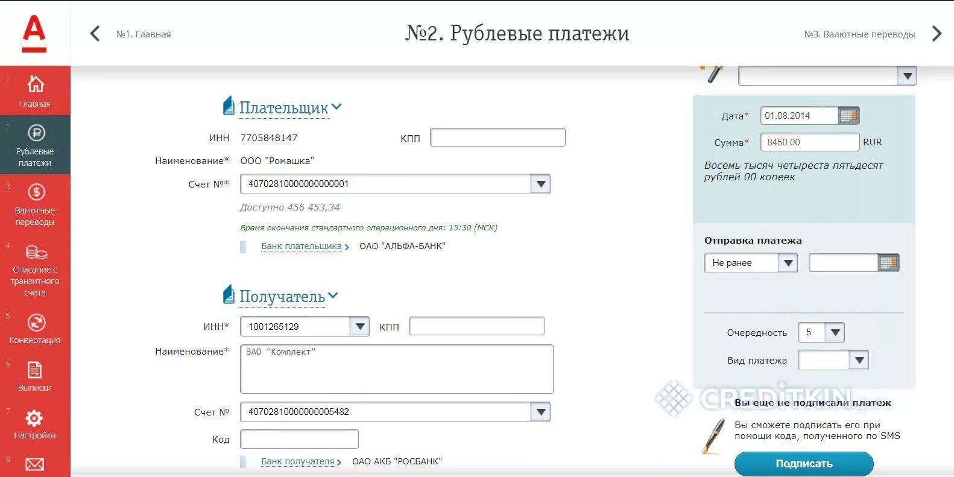Click the Alfa-Bank red logo

(34, 33)
